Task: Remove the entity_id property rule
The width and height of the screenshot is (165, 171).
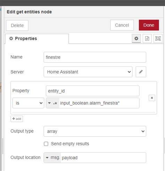Action: 152,98
